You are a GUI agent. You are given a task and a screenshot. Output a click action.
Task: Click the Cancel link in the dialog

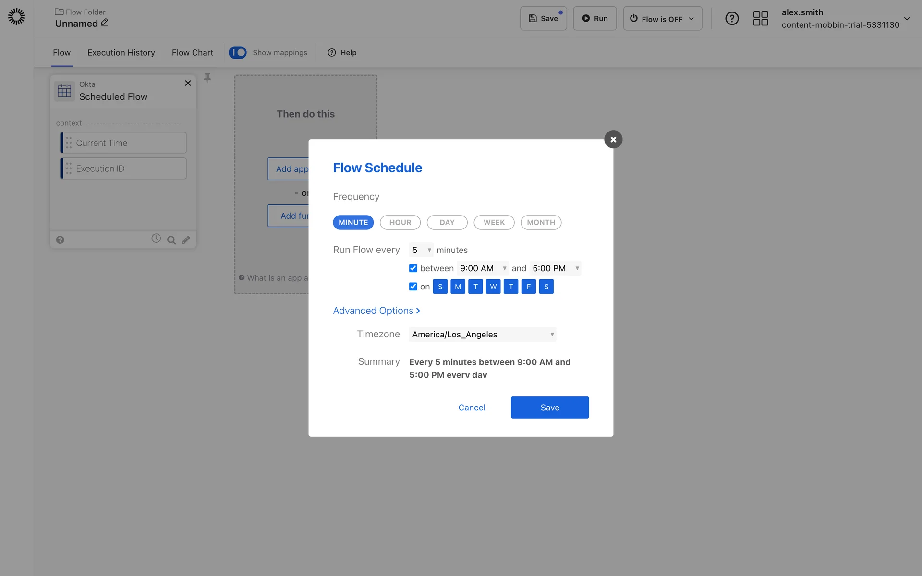(x=472, y=408)
